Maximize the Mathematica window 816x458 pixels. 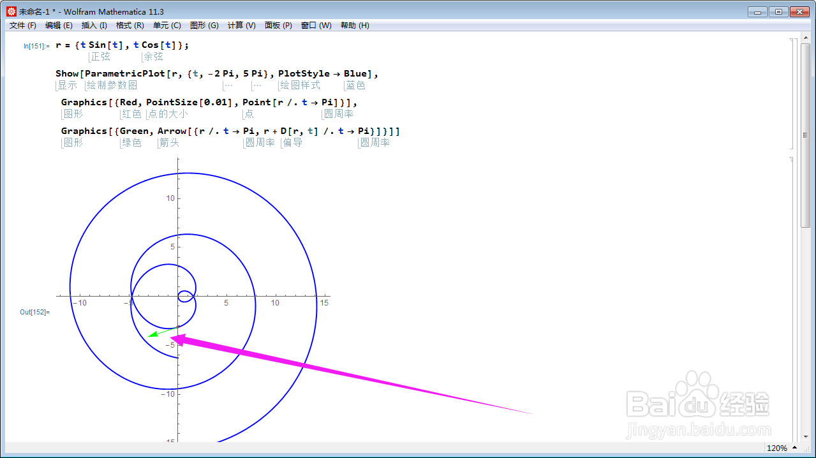point(778,11)
